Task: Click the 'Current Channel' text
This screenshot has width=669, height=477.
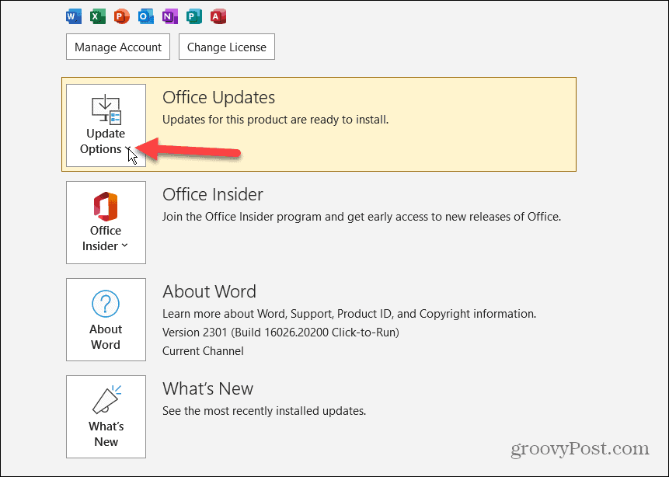Action: (x=203, y=351)
